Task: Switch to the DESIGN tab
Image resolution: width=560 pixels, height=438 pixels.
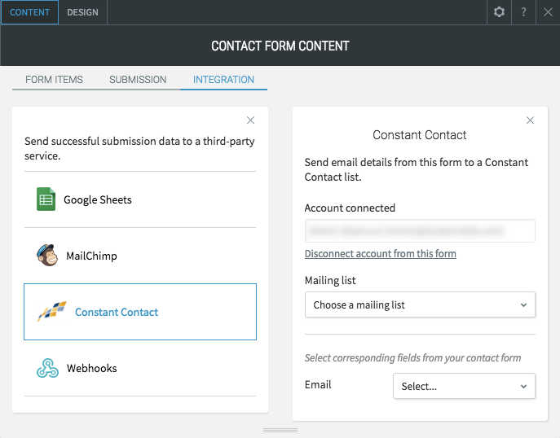Action: (82, 12)
